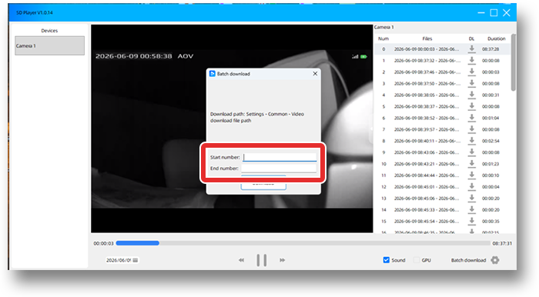Select file row 2026-06-09 08:38:52

pyautogui.click(x=442, y=118)
